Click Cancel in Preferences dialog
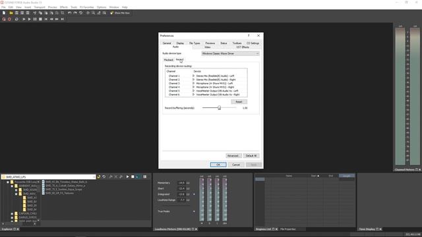Screen dimensions: 422x237 pyautogui.click(x=236, y=165)
